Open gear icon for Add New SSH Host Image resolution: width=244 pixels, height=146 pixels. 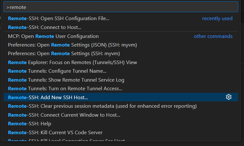(x=228, y=97)
